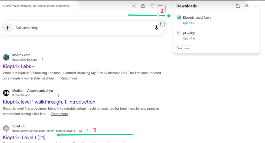The image size is (265, 143).
Task: Open options menu for Medium result
Action: click(58, 95)
